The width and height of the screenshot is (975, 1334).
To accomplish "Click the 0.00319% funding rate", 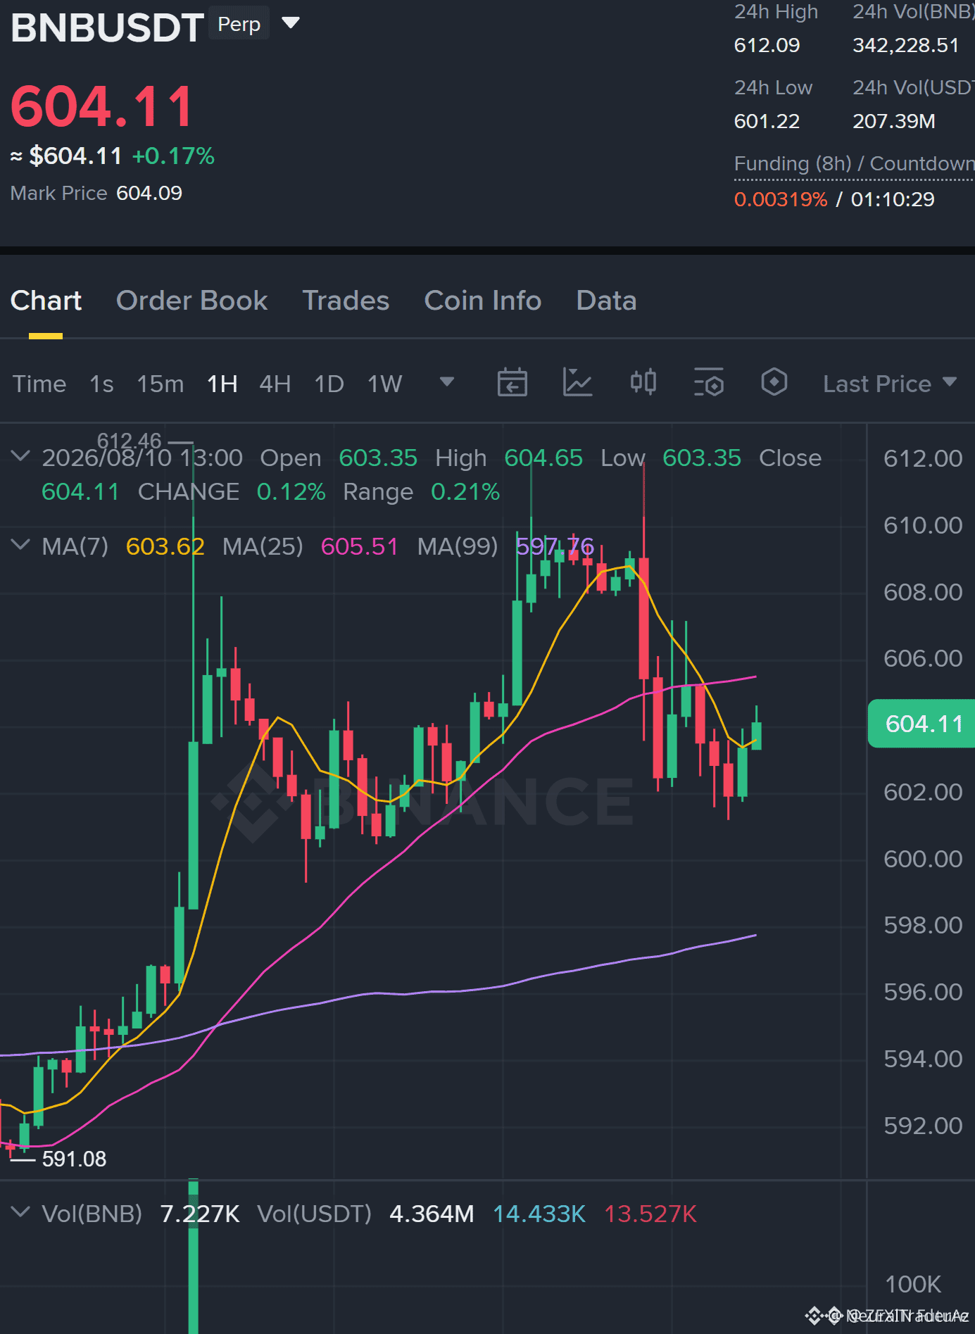I will [780, 199].
